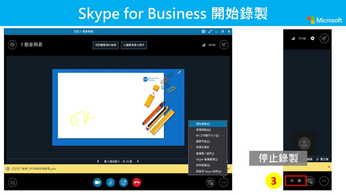Select 會議進入資訊(I) menu entry
This screenshot has width=346, height=195.
pos(208,153)
